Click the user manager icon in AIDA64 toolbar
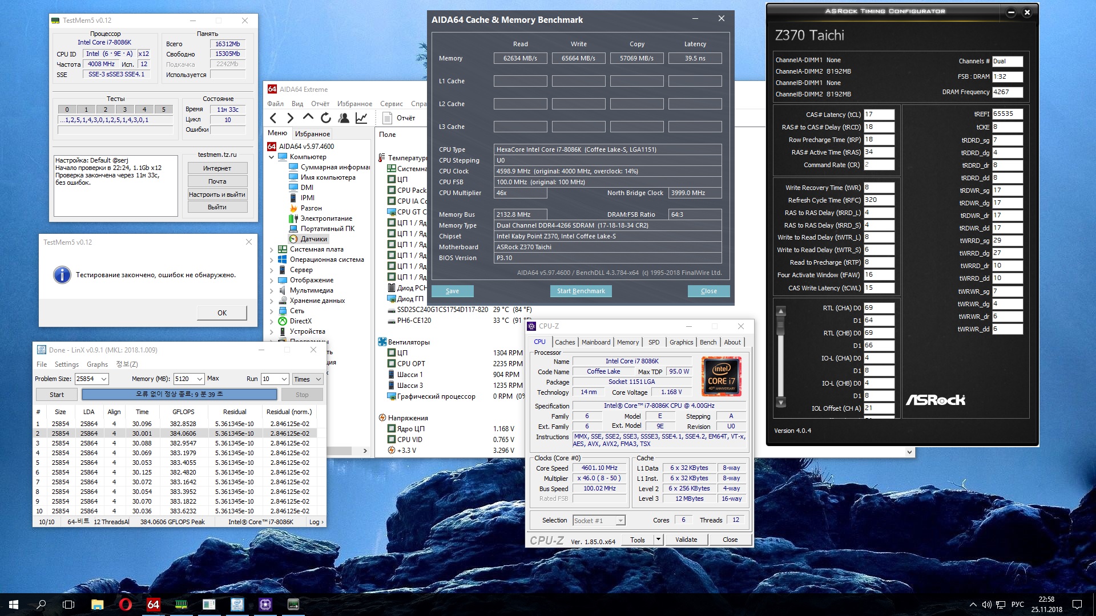This screenshot has width=1096, height=616. [344, 118]
